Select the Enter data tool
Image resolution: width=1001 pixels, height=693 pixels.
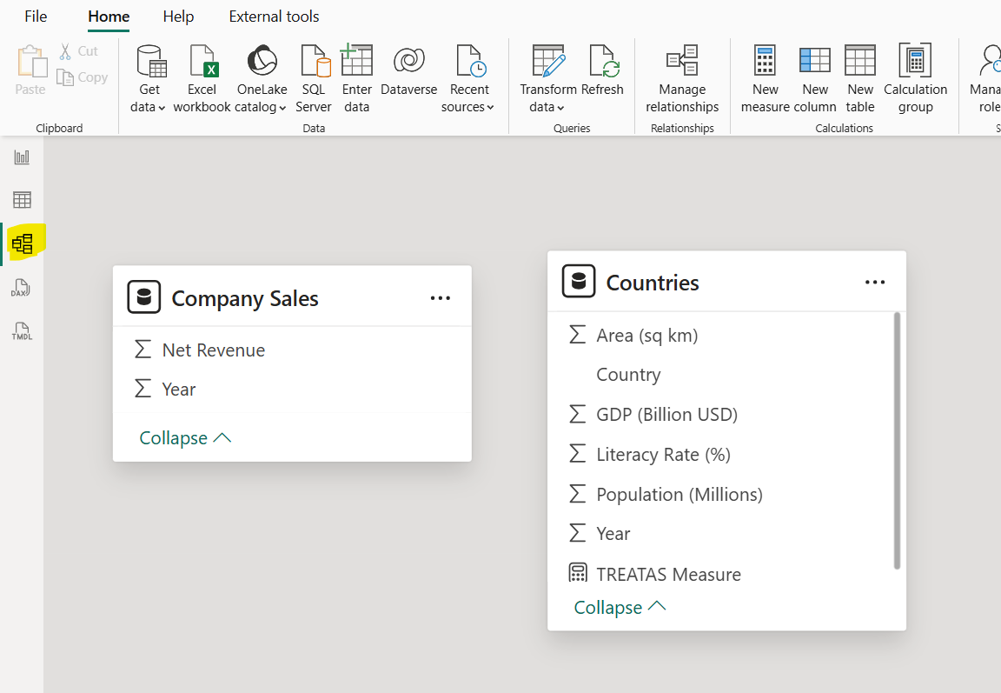click(356, 78)
